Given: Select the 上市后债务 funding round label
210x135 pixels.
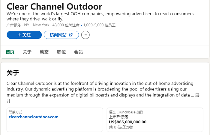Looking at the screenshot, I should coord(118,117).
